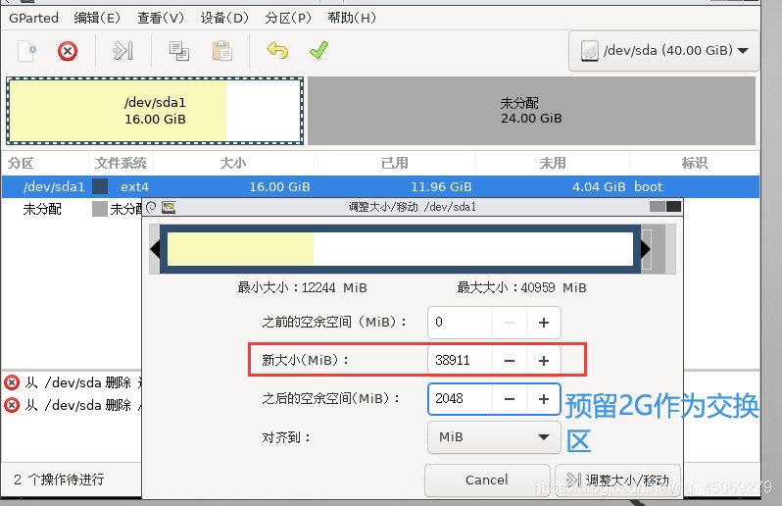The height and width of the screenshot is (506, 782).
Task: Select the 未分配 24.00 GiB block in disk map
Action: tap(531, 111)
